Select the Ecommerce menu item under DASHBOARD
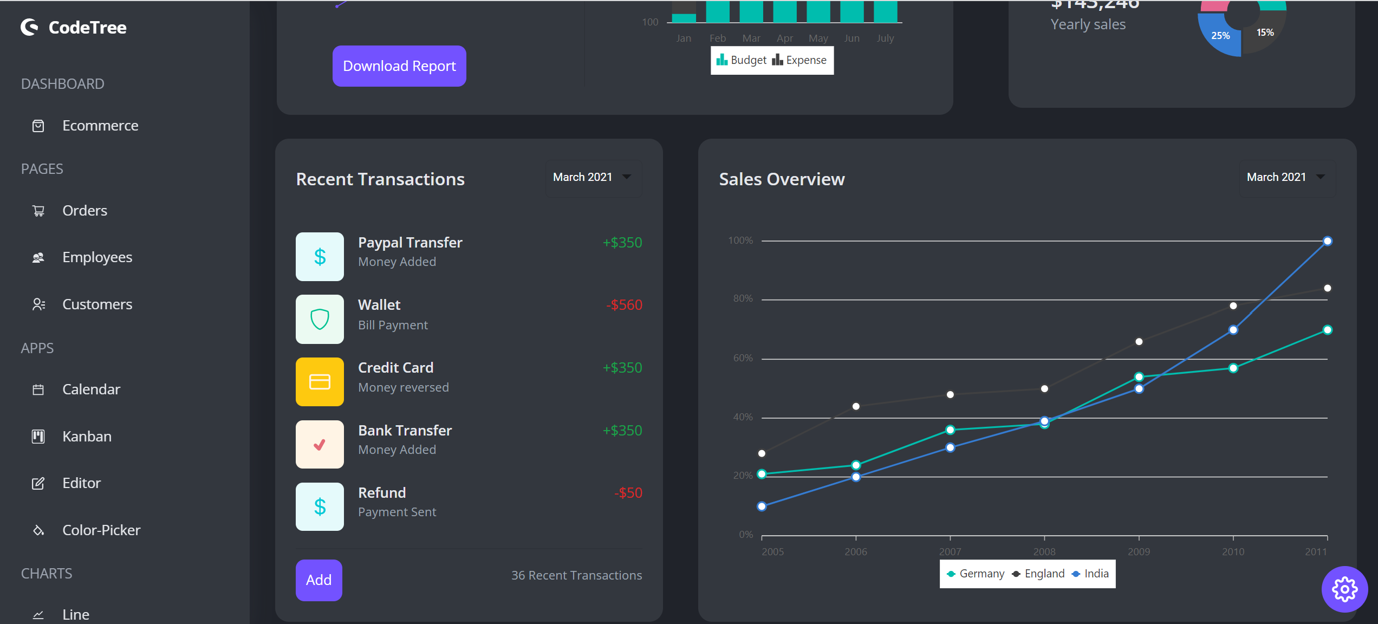Image resolution: width=1378 pixels, height=624 pixels. click(x=100, y=125)
